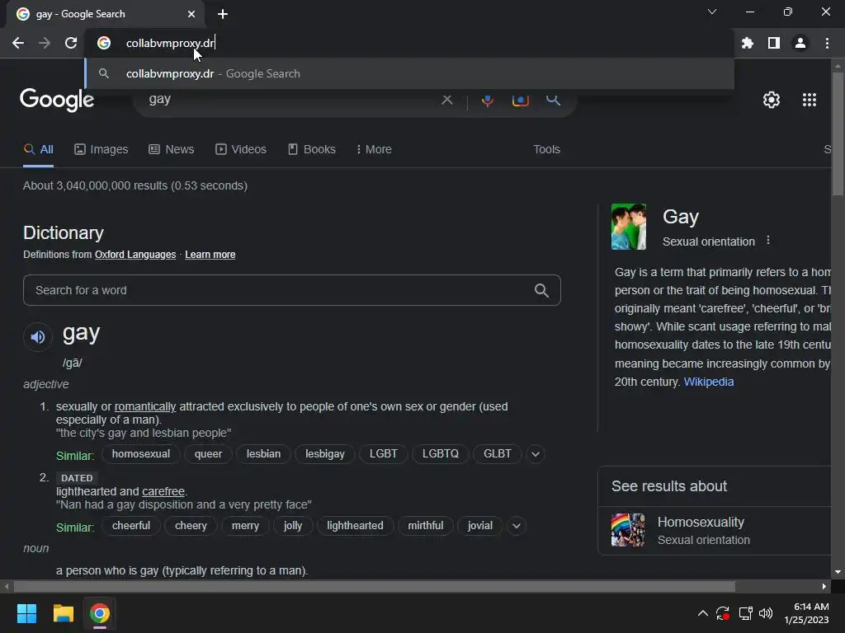Select the All results tab
The width and height of the screenshot is (845, 633).
[x=38, y=150]
